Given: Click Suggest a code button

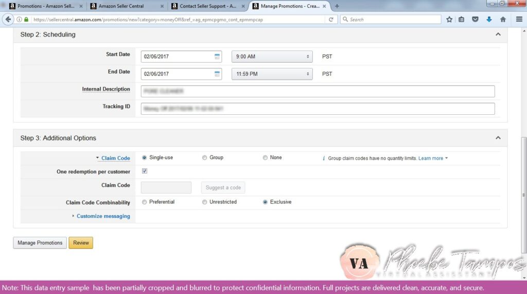Looking at the screenshot, I should coord(223,188).
